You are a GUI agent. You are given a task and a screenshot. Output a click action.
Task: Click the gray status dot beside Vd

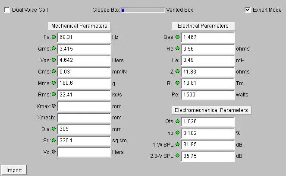pos(54,152)
